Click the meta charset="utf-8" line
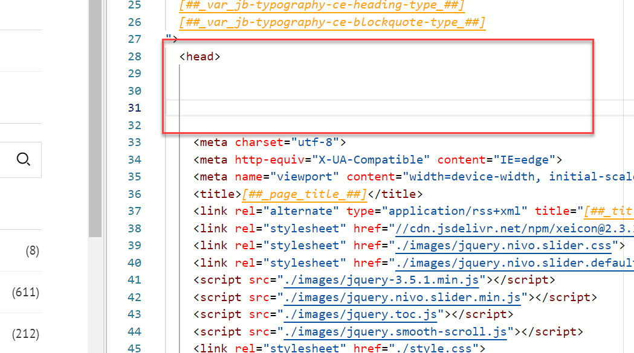This screenshot has width=634, height=353. click(x=270, y=142)
